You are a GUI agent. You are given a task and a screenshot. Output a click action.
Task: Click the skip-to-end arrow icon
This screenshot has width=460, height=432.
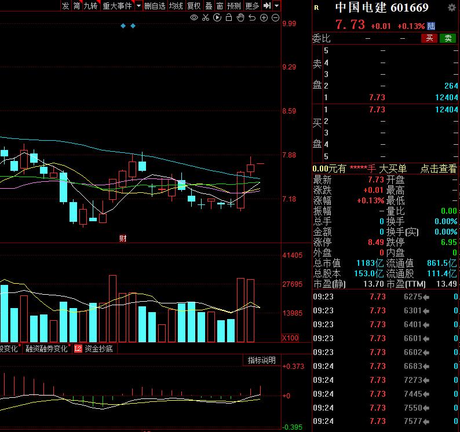[266, 6]
